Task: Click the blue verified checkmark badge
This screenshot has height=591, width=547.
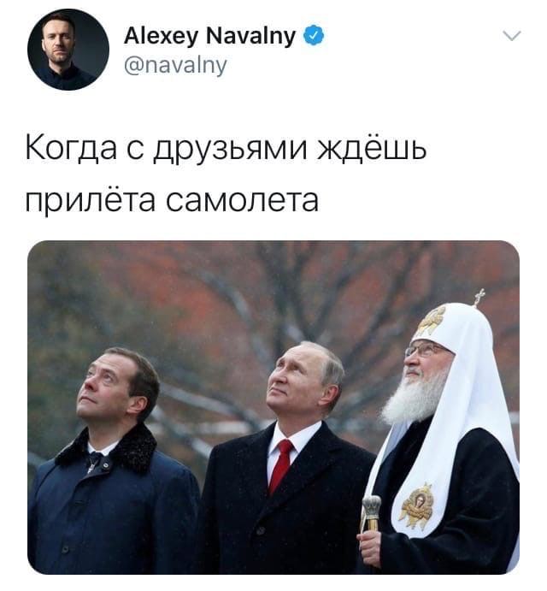Action: click(314, 36)
